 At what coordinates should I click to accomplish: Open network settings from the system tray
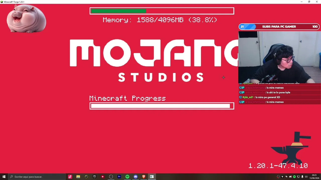click(298, 177)
